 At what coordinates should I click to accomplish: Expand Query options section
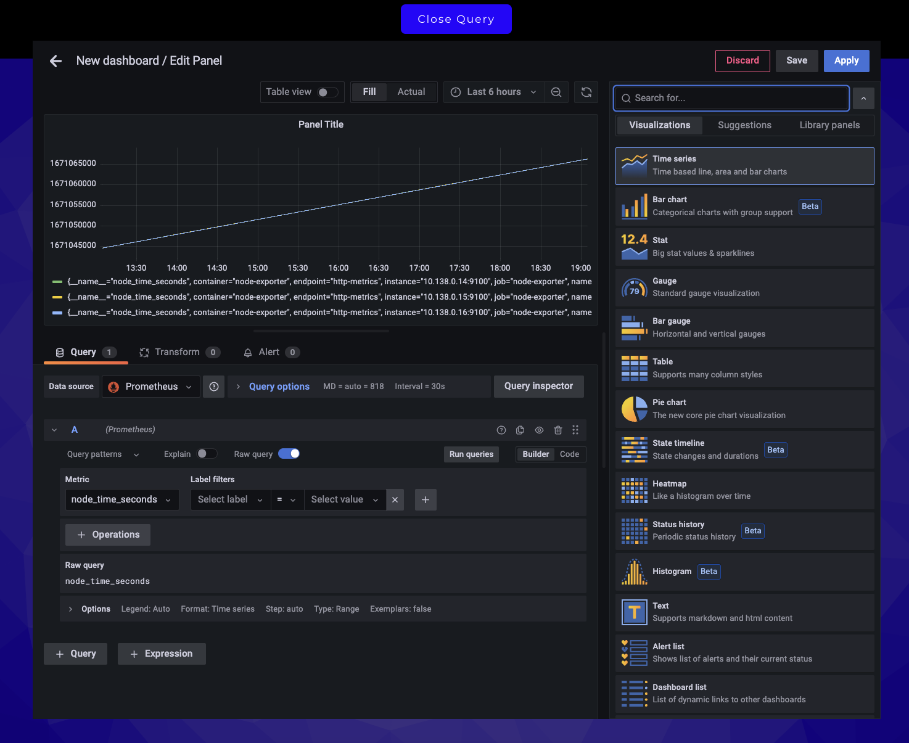point(279,387)
